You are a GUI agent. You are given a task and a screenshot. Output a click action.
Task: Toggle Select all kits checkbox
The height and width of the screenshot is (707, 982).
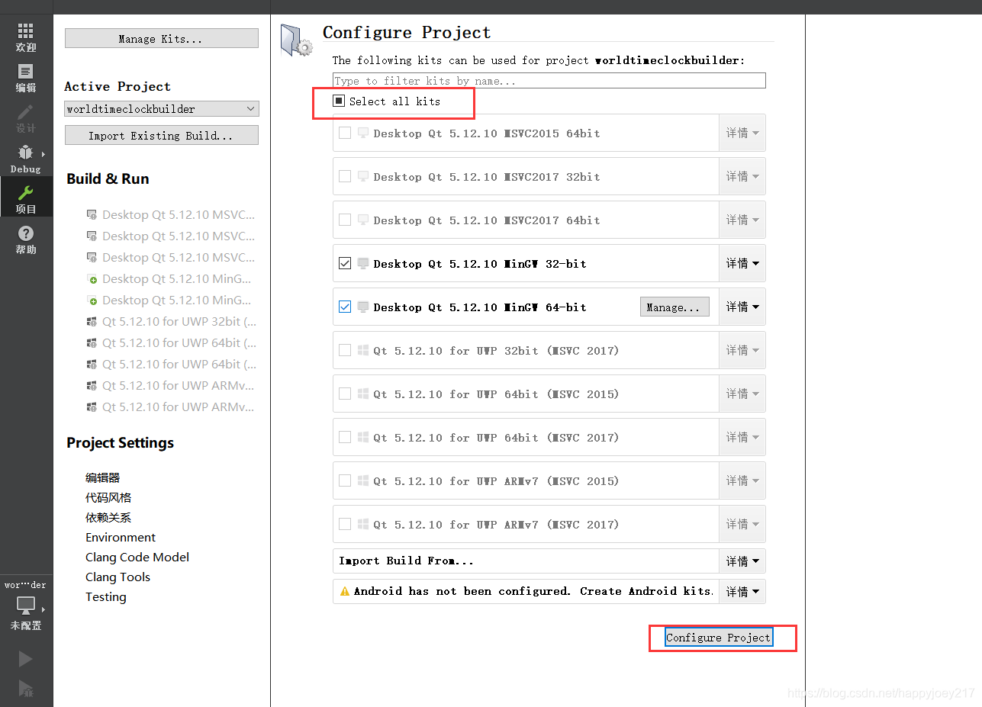[339, 101]
